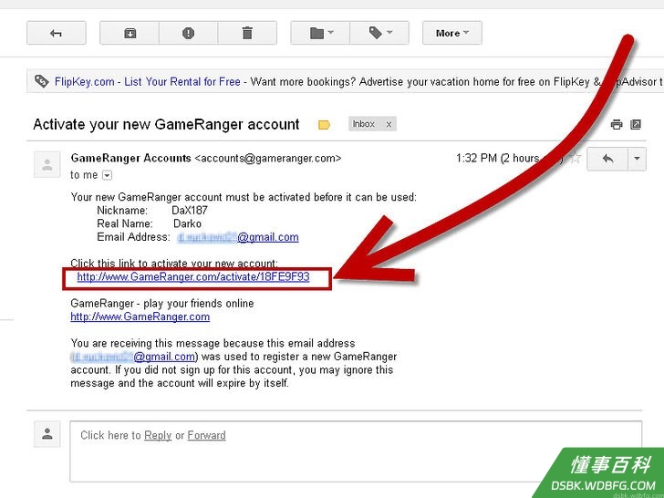Star this GameRanger message
Screen dimensions: 664x498
point(575,159)
